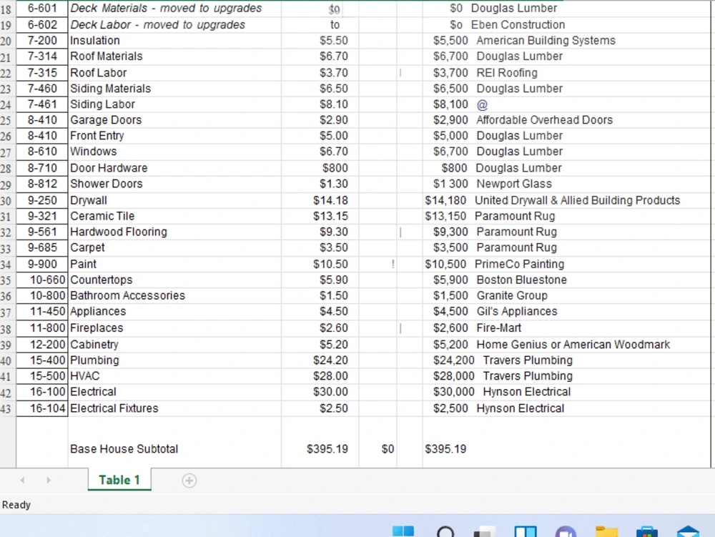Select row header 30
This screenshot has height=537, width=715.
pyautogui.click(x=8, y=201)
